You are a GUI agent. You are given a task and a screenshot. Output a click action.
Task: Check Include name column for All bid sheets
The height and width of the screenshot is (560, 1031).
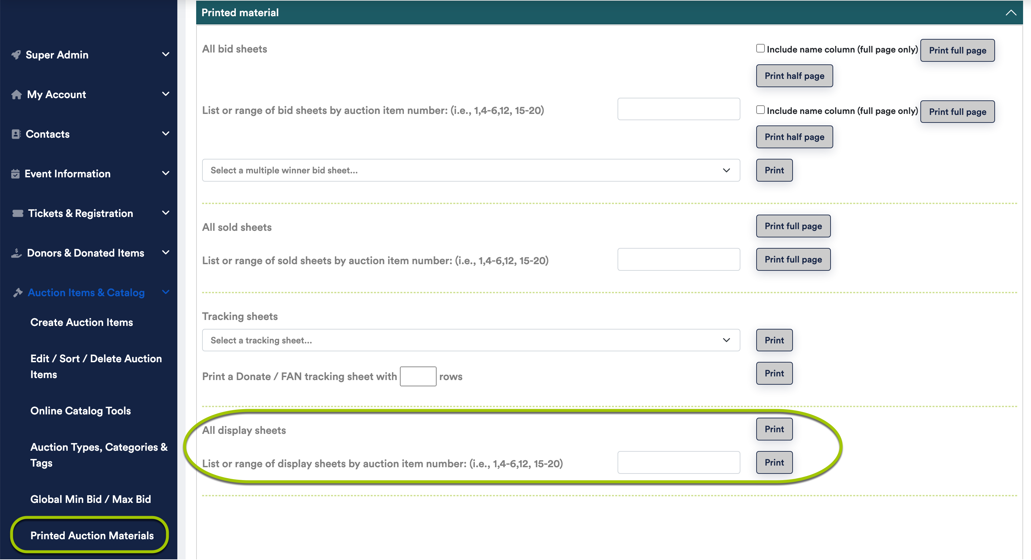[x=761, y=49]
